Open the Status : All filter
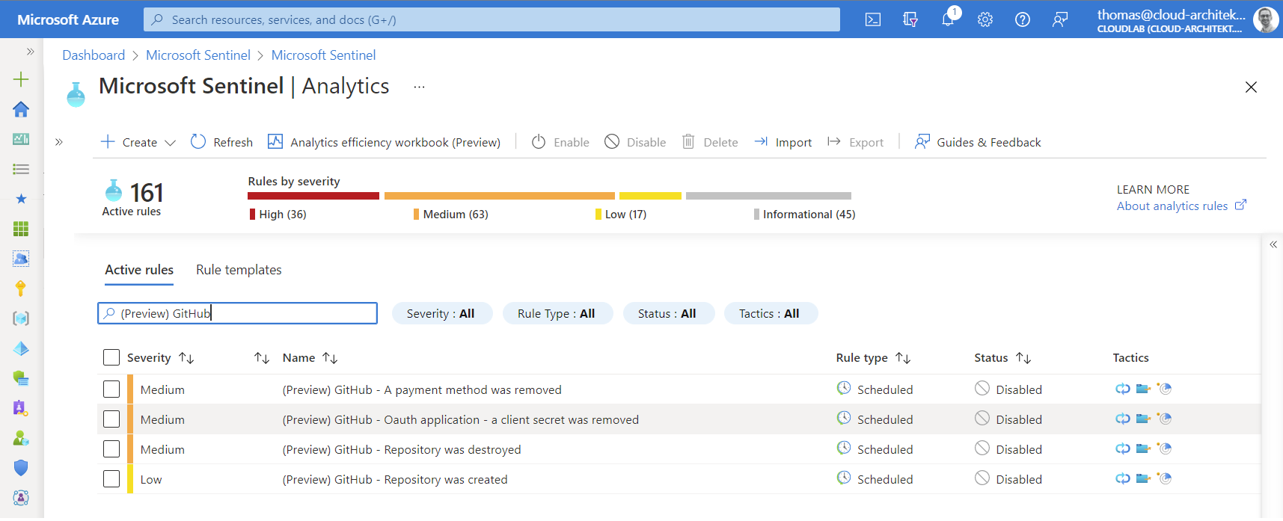 [668, 313]
